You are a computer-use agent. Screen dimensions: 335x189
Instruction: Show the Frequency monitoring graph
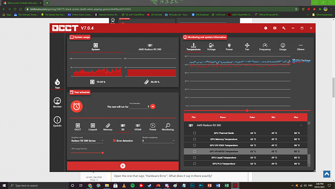[265, 47]
